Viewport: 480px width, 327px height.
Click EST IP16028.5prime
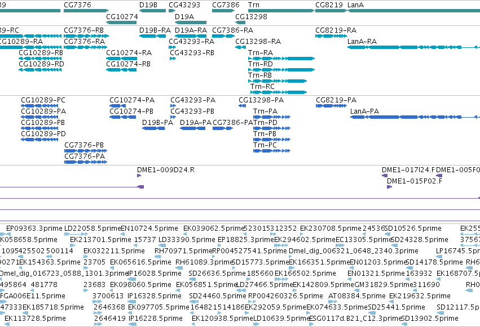point(155,274)
